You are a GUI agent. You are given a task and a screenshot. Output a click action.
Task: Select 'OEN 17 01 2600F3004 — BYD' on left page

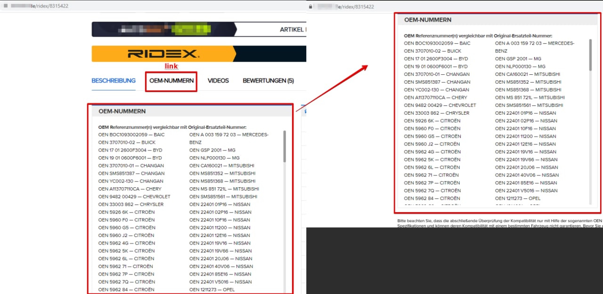(130, 150)
